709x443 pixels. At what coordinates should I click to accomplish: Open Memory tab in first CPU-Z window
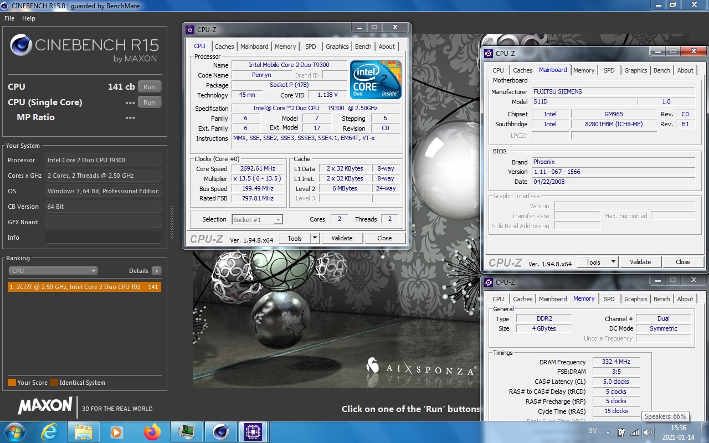pyautogui.click(x=285, y=47)
